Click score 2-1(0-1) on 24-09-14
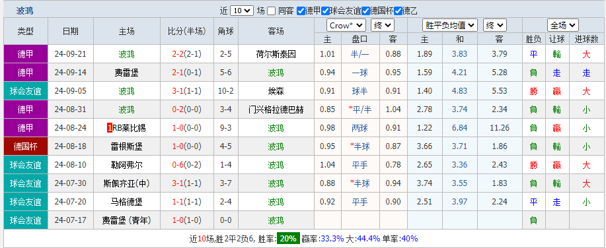606x248 pixels. click(187, 73)
